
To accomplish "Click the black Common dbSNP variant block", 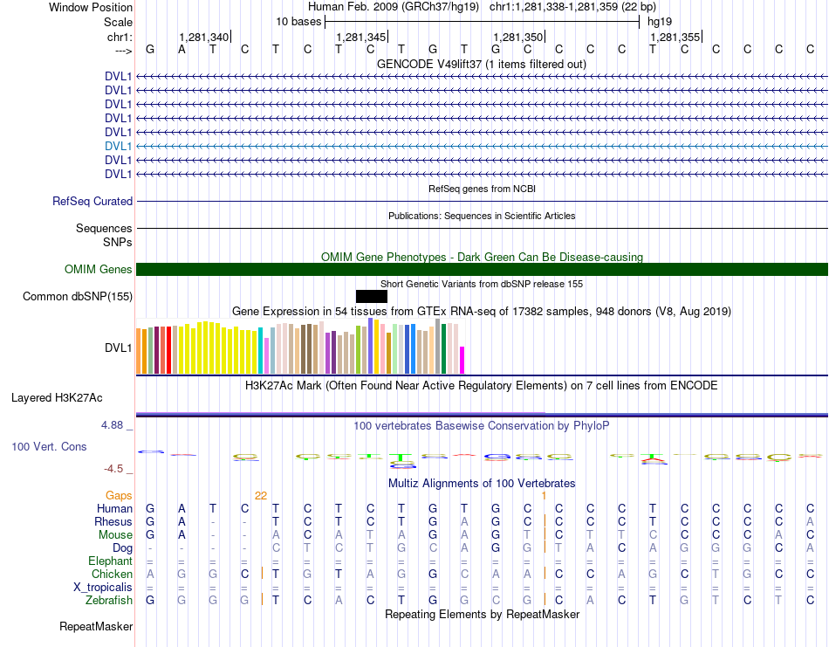I will [372, 296].
